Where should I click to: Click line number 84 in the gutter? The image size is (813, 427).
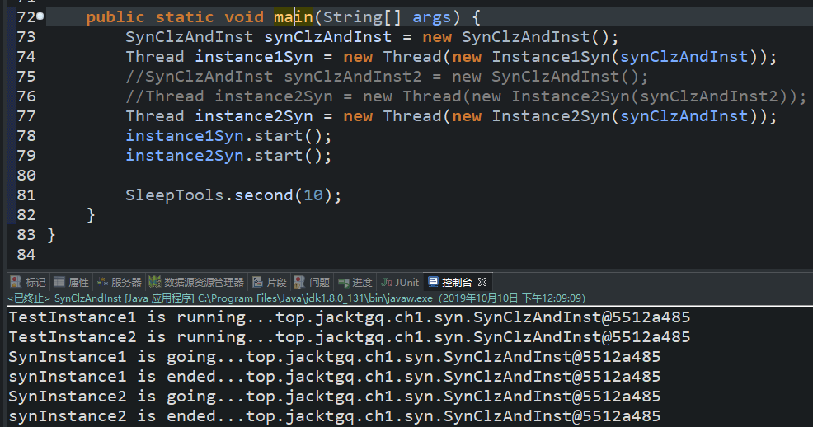pyautogui.click(x=26, y=255)
